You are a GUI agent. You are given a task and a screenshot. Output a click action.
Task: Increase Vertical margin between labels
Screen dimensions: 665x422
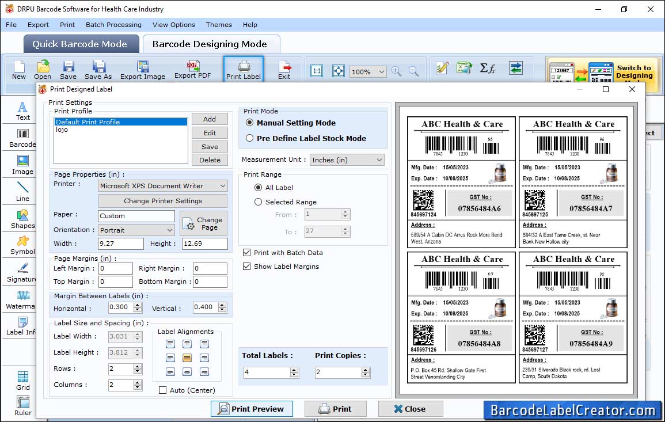[222, 305]
